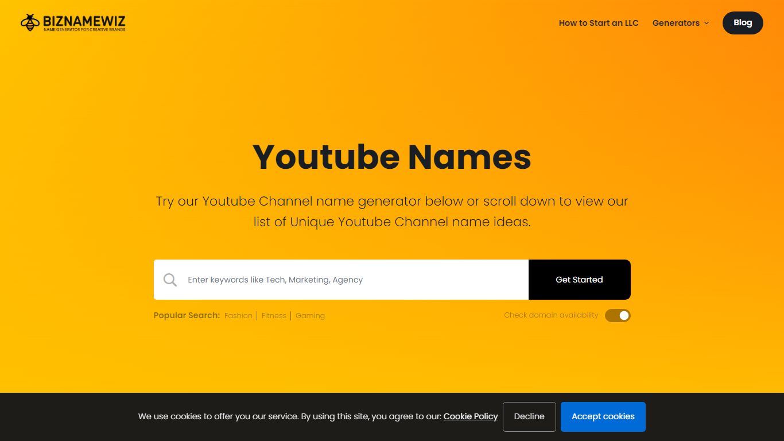Image resolution: width=784 pixels, height=441 pixels.
Task: Open the Blog page
Action: (x=743, y=23)
